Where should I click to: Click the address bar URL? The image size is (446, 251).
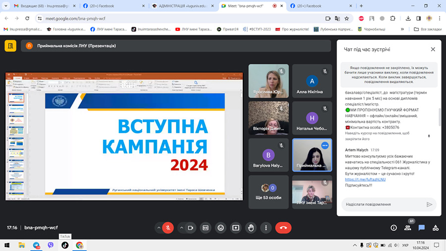(x=75, y=18)
